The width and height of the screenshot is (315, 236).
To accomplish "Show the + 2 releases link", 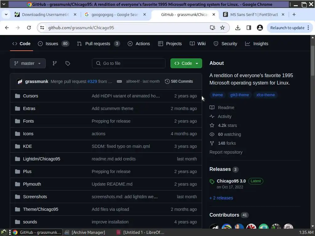I will point(221,198).
